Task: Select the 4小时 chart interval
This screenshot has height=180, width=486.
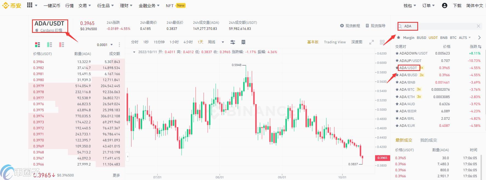Action: pos(188,42)
